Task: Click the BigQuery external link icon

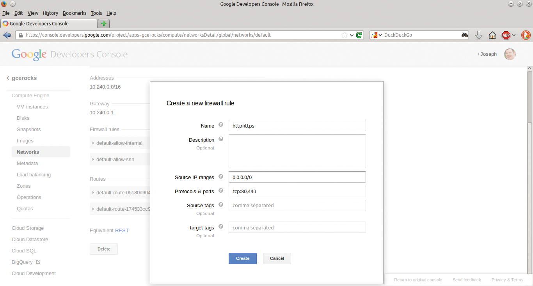Action: 39,262
